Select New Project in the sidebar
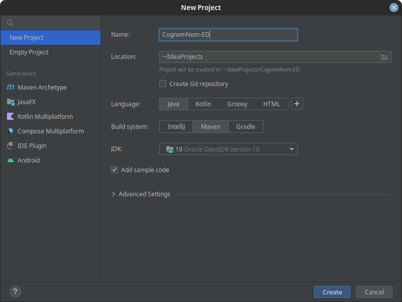 pyautogui.click(x=51, y=37)
